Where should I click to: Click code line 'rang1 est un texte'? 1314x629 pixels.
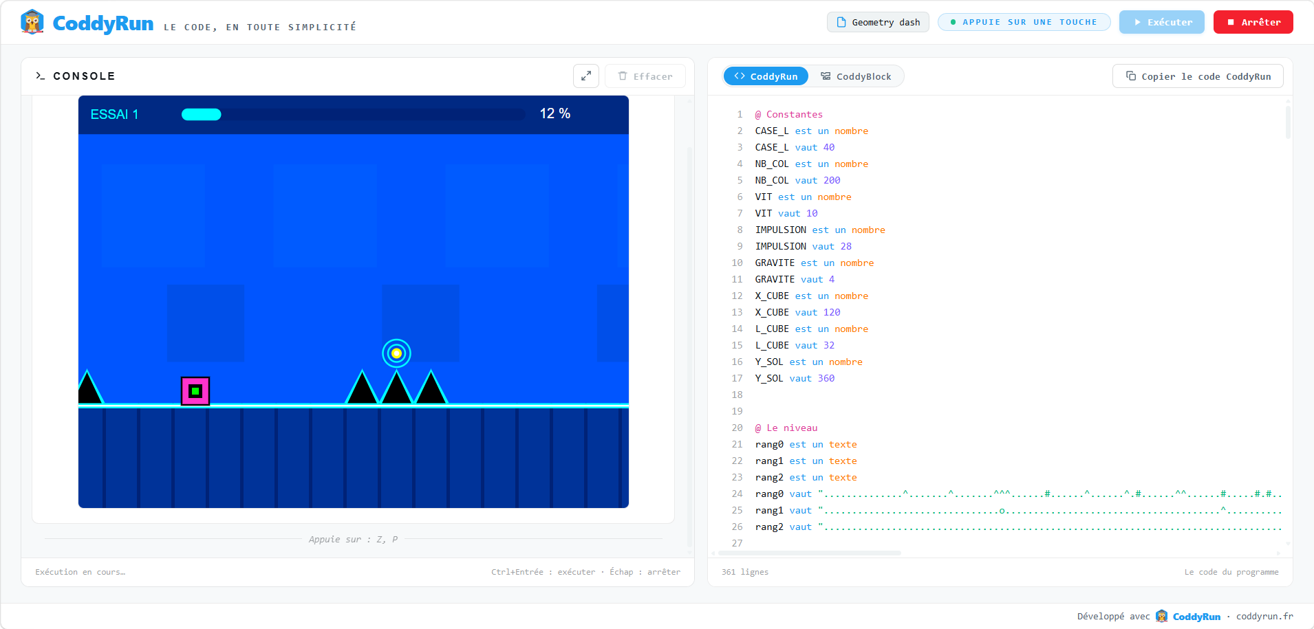coord(806,461)
